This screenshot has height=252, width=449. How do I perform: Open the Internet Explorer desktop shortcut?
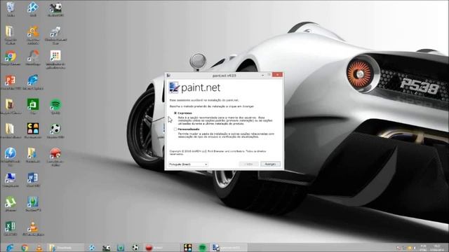point(33,83)
